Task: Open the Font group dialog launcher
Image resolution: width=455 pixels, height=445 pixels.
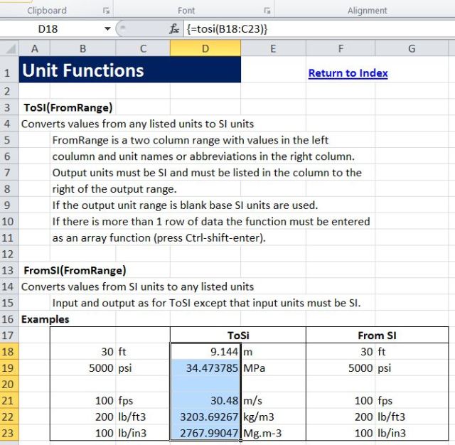Action: pos(267,11)
